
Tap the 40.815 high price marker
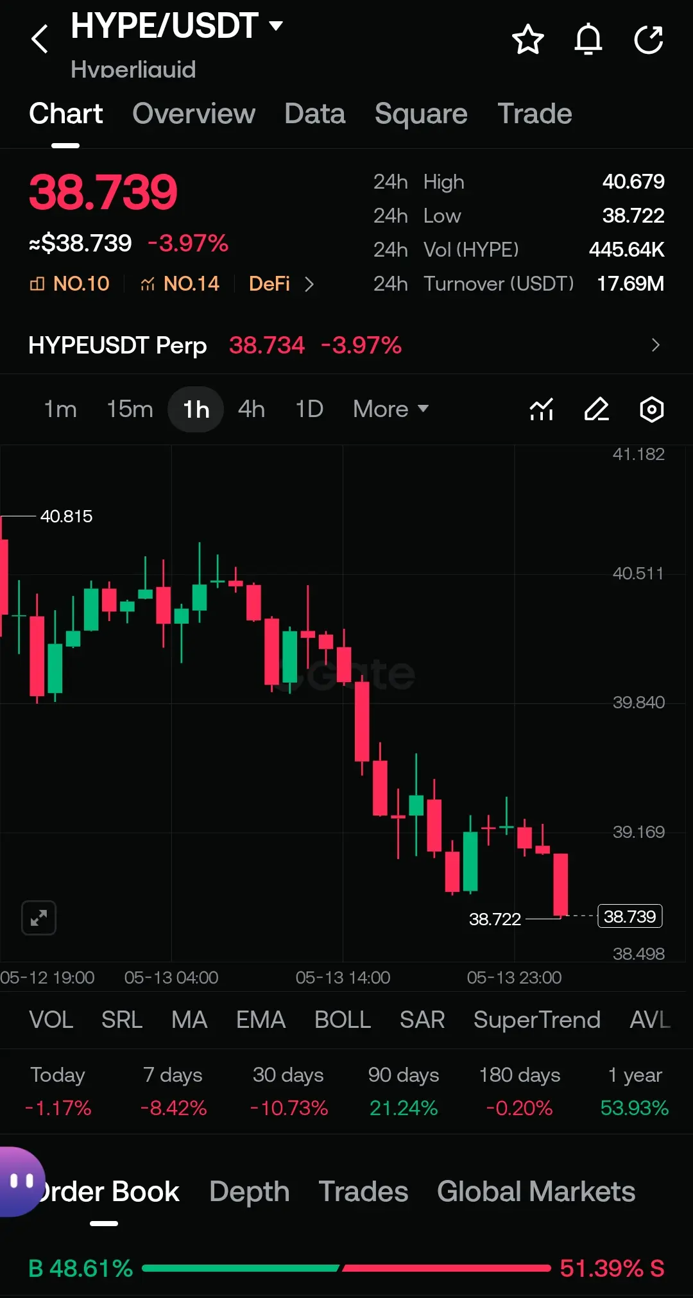click(x=66, y=516)
